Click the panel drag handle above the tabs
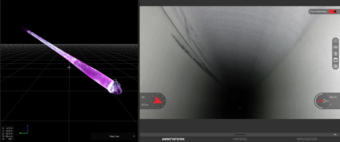 (240, 135)
